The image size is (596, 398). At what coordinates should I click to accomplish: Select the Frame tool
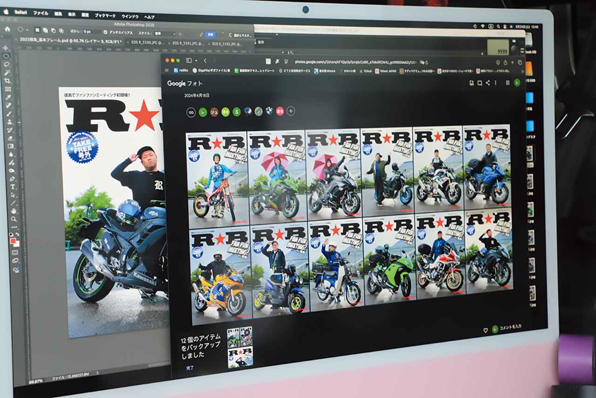8,89
